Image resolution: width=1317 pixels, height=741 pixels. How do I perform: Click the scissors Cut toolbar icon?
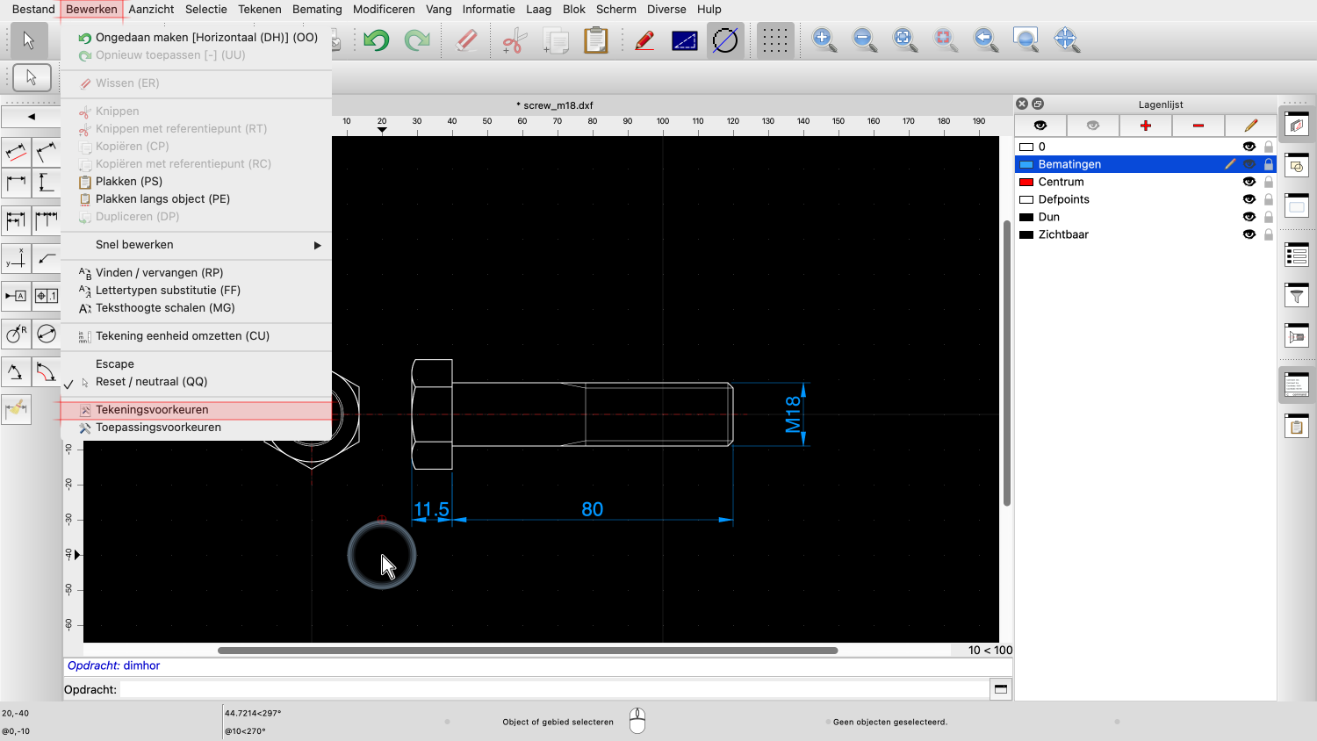(515, 40)
